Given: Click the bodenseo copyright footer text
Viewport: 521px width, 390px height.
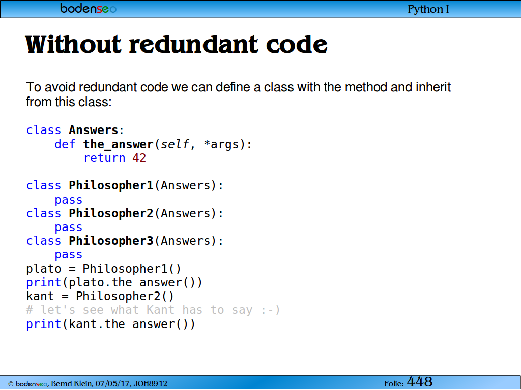Looking at the screenshot, I should (x=88, y=384).
